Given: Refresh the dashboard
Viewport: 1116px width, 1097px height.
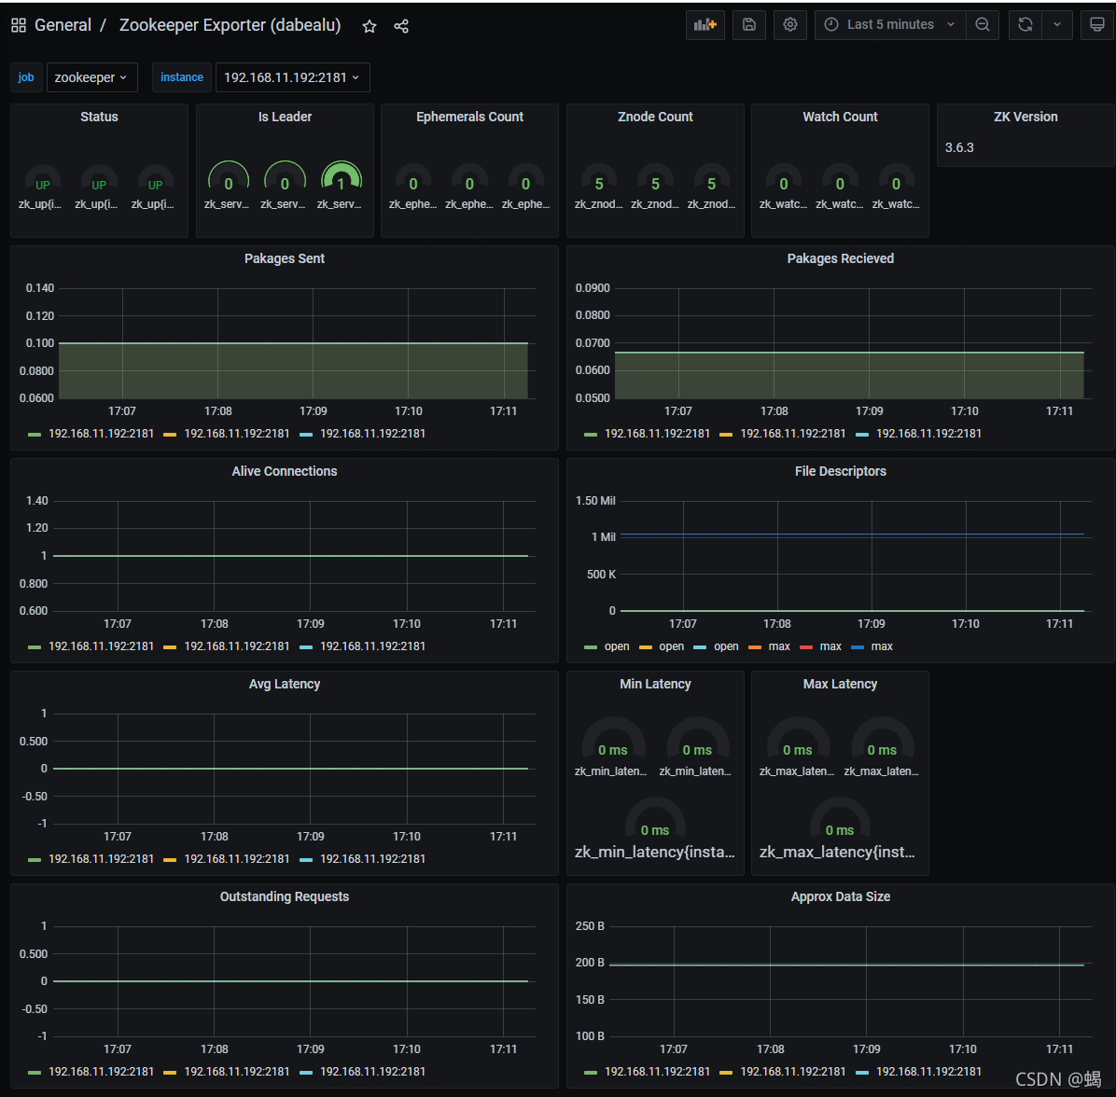Looking at the screenshot, I should point(1025,25).
